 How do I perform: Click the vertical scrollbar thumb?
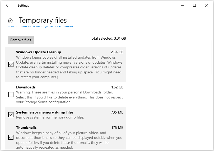(x=212, y=57)
